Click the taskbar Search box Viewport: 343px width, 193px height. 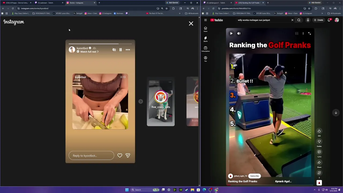point(145,190)
